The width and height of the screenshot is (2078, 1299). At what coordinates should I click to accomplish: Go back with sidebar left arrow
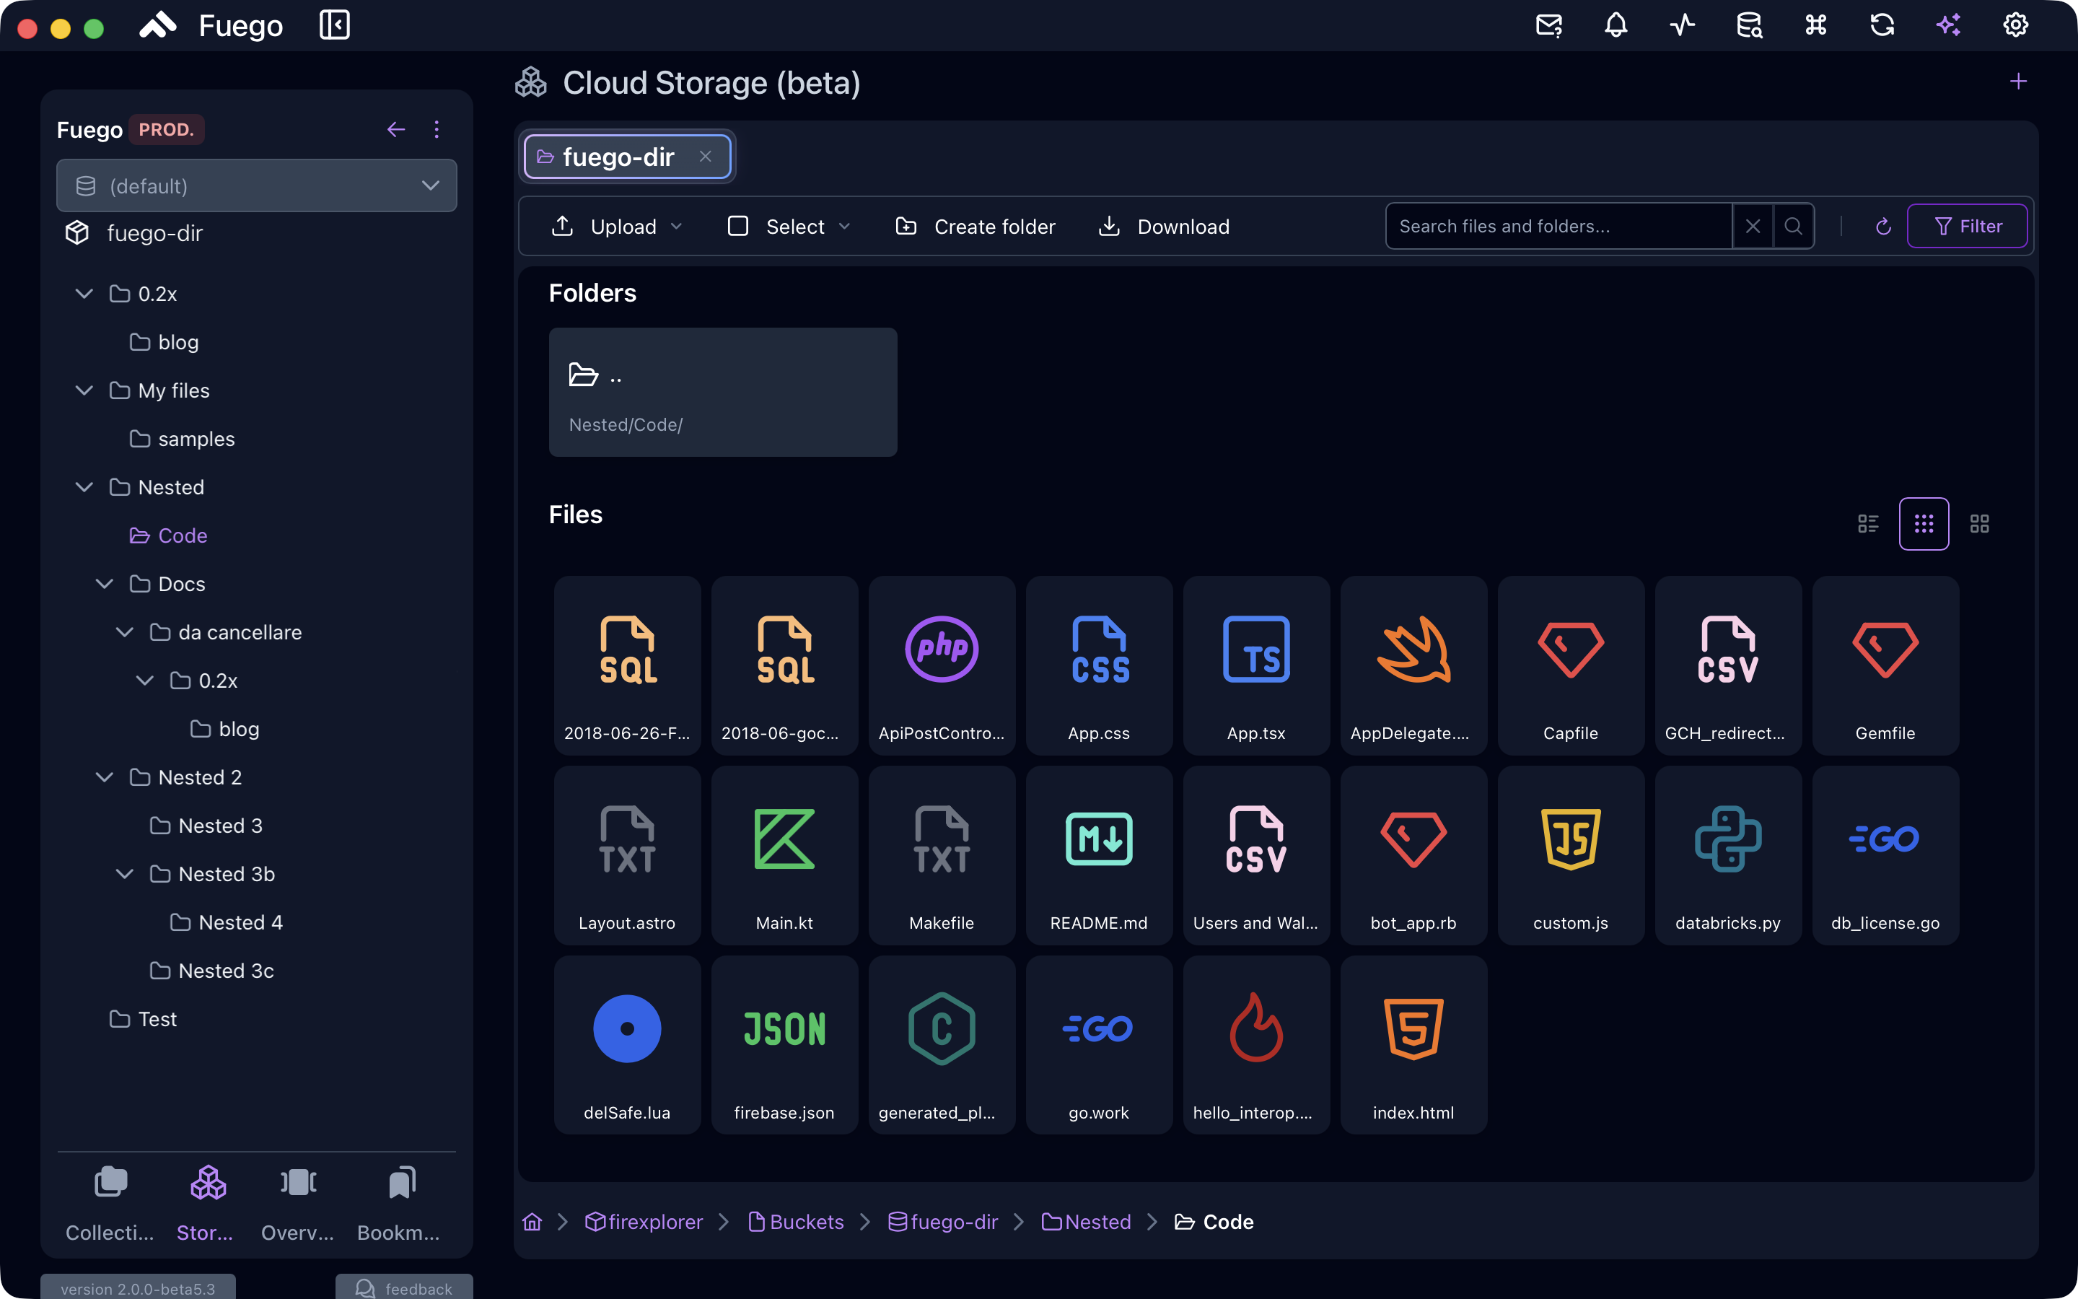click(x=396, y=130)
